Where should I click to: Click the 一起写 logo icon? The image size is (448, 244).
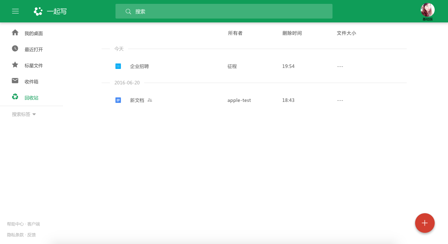[x=38, y=11]
